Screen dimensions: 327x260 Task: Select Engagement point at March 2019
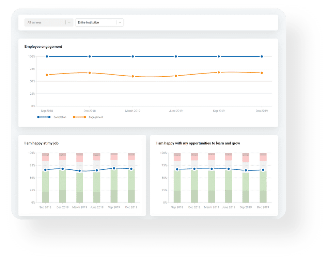point(133,77)
